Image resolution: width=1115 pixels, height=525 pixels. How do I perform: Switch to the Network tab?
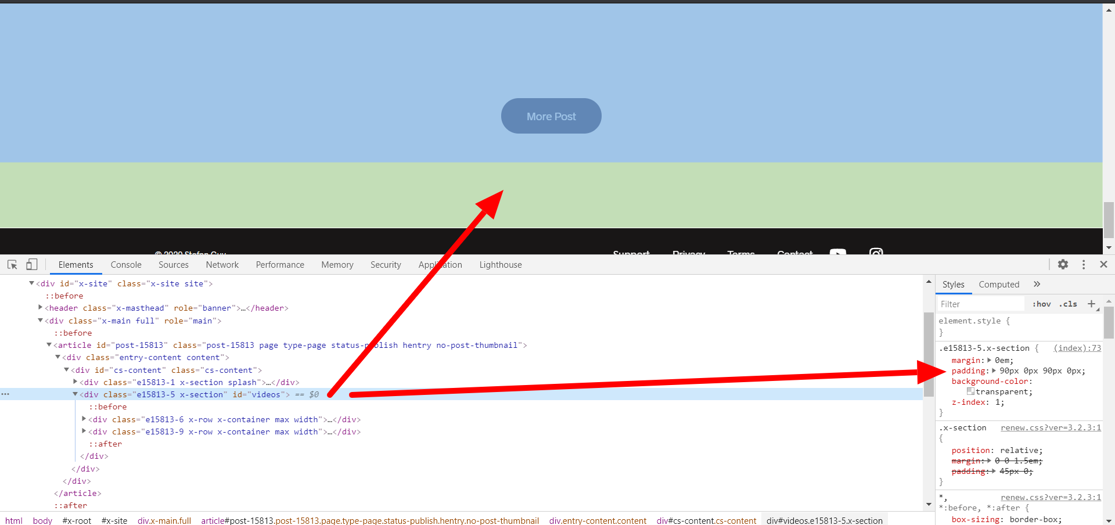(x=222, y=265)
